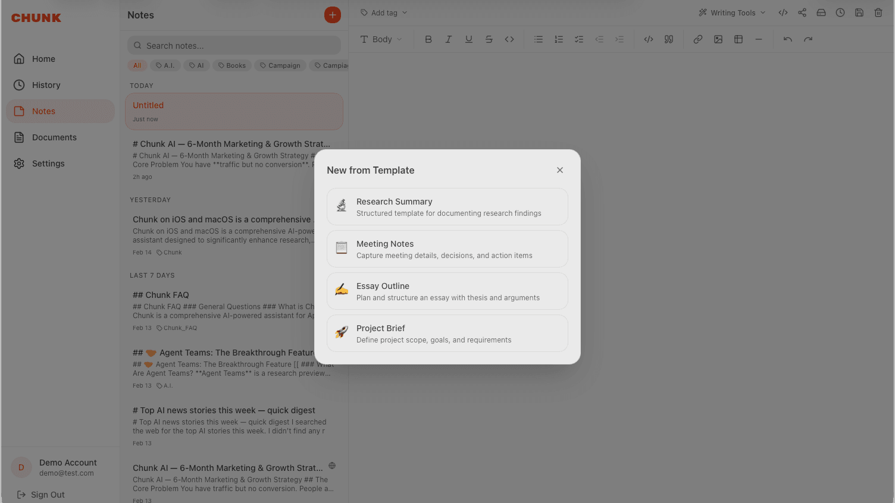895x503 pixels.
Task: Apply italic formatting
Action: coord(448,39)
